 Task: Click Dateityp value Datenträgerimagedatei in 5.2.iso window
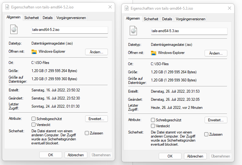point(52,43)
